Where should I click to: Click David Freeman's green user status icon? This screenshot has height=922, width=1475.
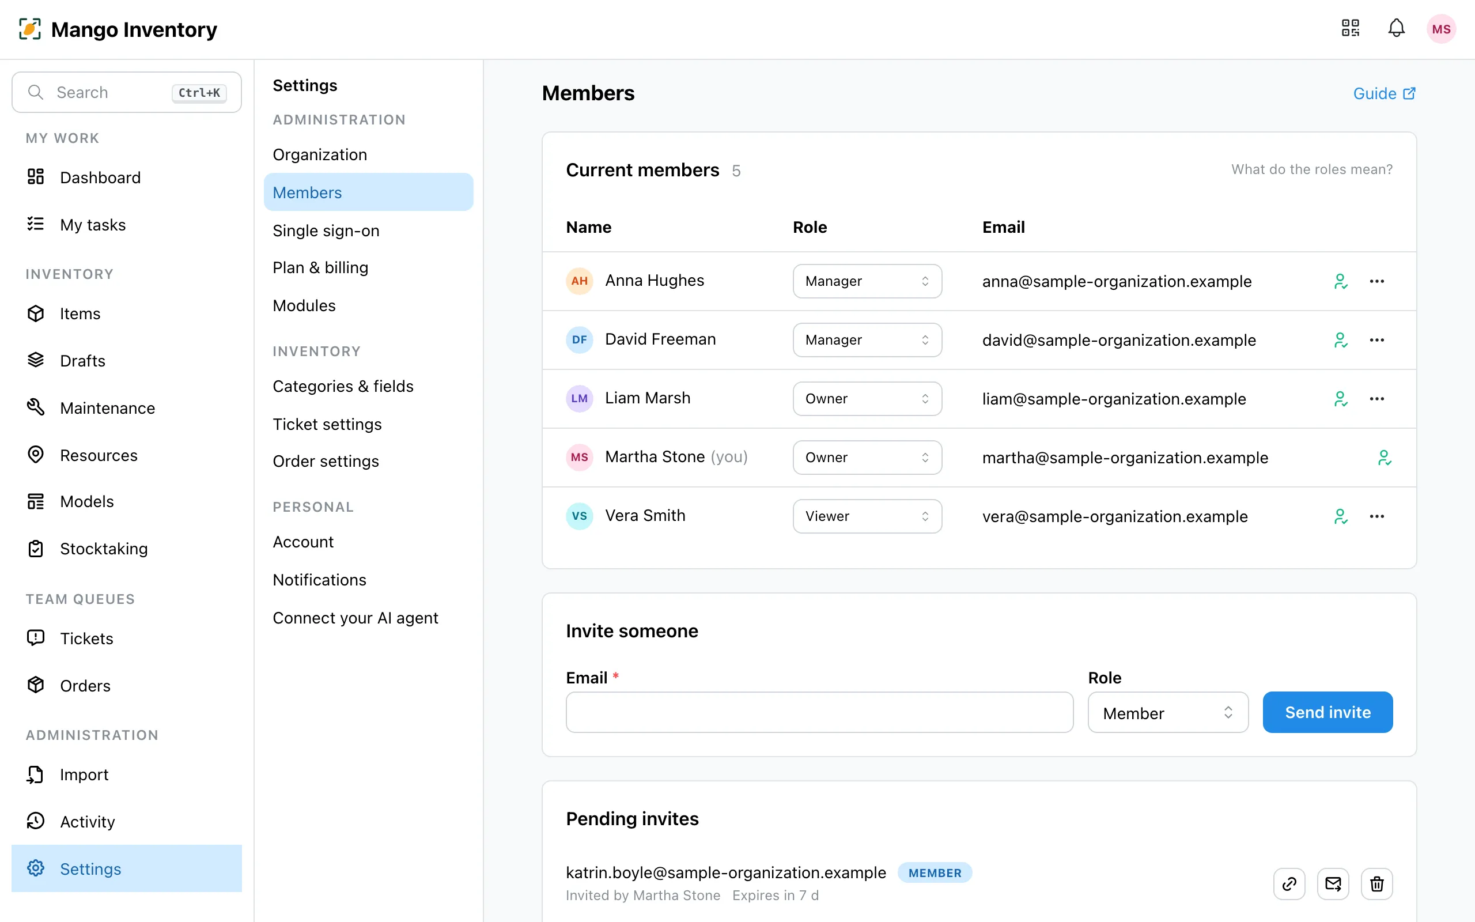1340,339
